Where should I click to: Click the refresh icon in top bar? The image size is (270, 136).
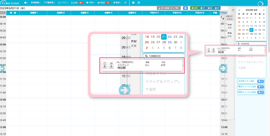pos(125,3)
